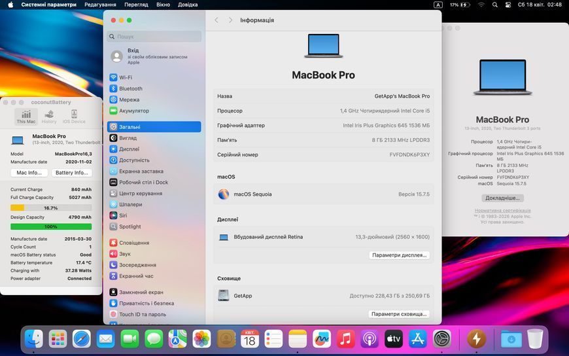Image resolution: width=569 pixels, height=356 pixels.
Task: Select Мережа in the sidebar
Action: click(129, 99)
